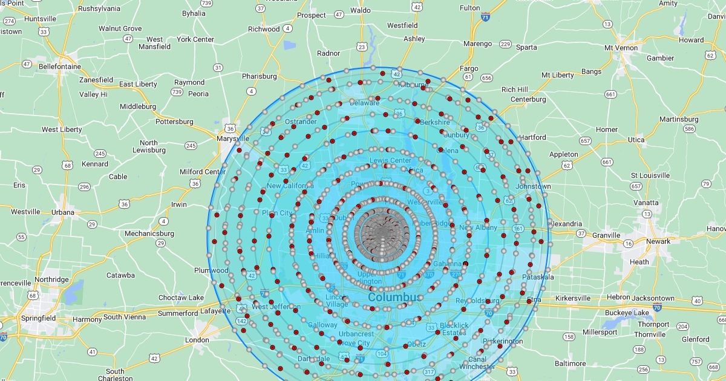Click the route 296 highway shield

(84, 187)
